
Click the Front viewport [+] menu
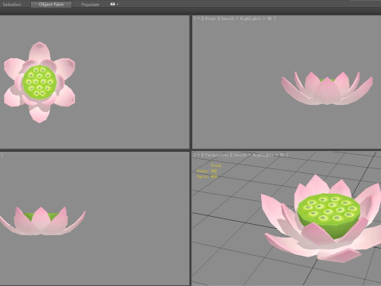click(x=198, y=18)
